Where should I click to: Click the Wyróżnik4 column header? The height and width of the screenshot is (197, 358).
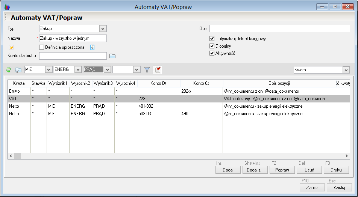click(x=126, y=83)
